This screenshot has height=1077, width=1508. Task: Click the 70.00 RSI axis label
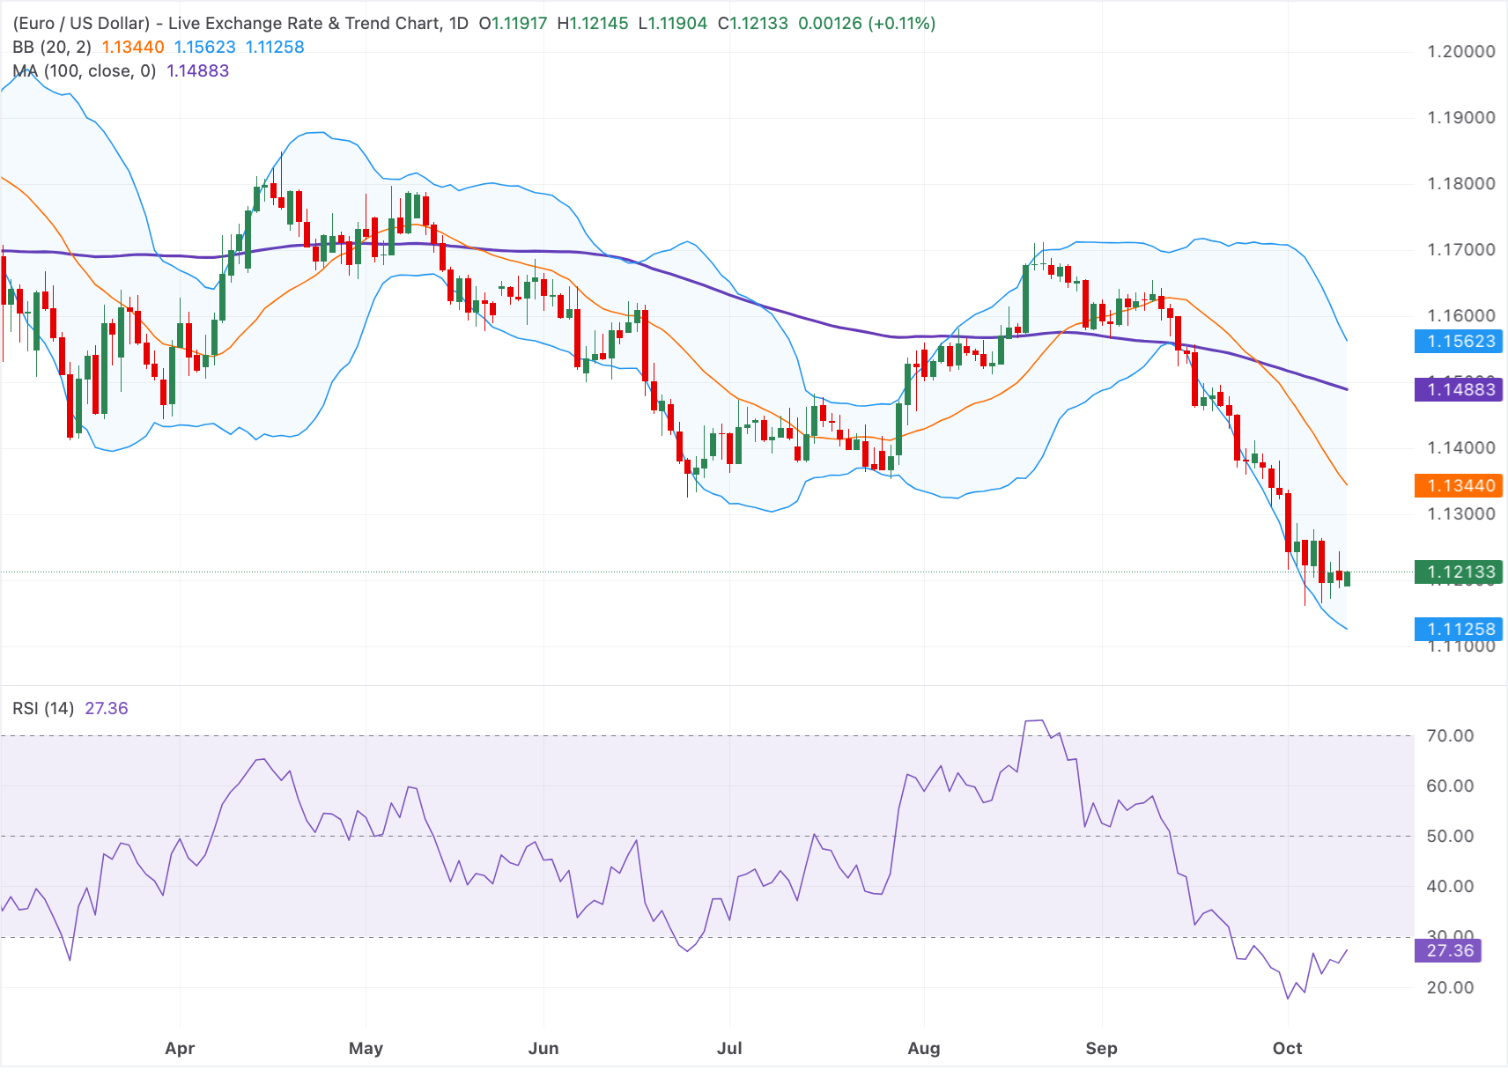pos(1450,735)
